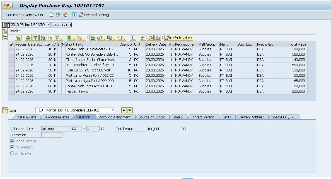Open the item selector dropdown for Kontak Blok
This screenshot has height=179, width=331.
[x=113, y=110]
